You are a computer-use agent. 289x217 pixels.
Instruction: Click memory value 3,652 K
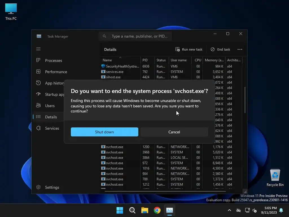point(218,71)
